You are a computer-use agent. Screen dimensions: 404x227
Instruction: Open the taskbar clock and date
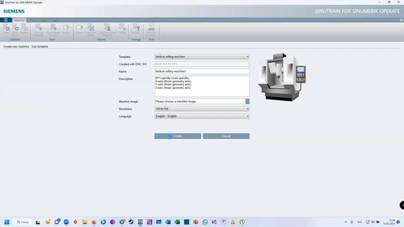click(389, 222)
